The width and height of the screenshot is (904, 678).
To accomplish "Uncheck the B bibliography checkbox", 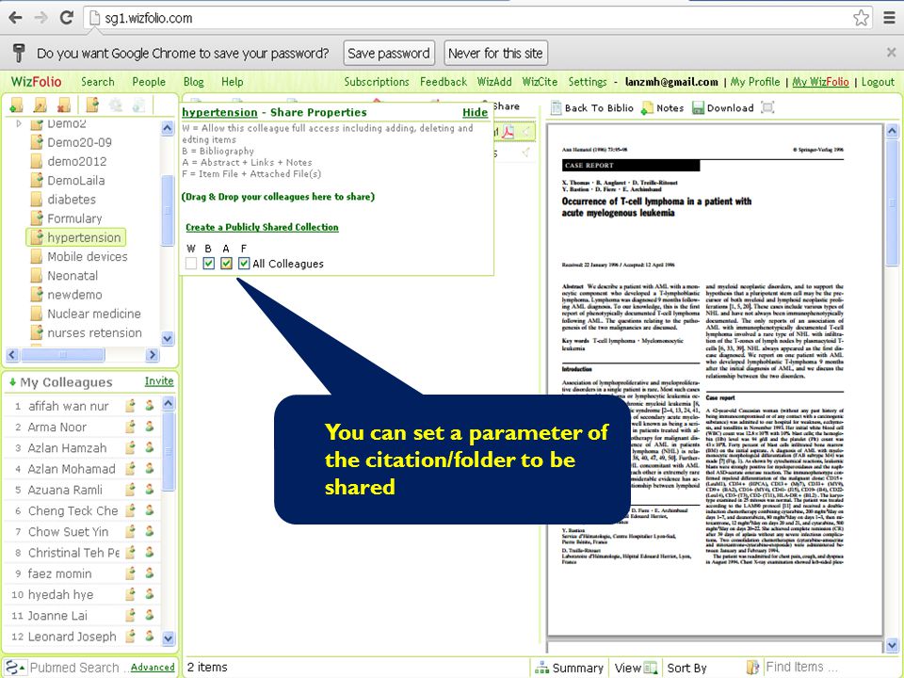I will click(209, 264).
